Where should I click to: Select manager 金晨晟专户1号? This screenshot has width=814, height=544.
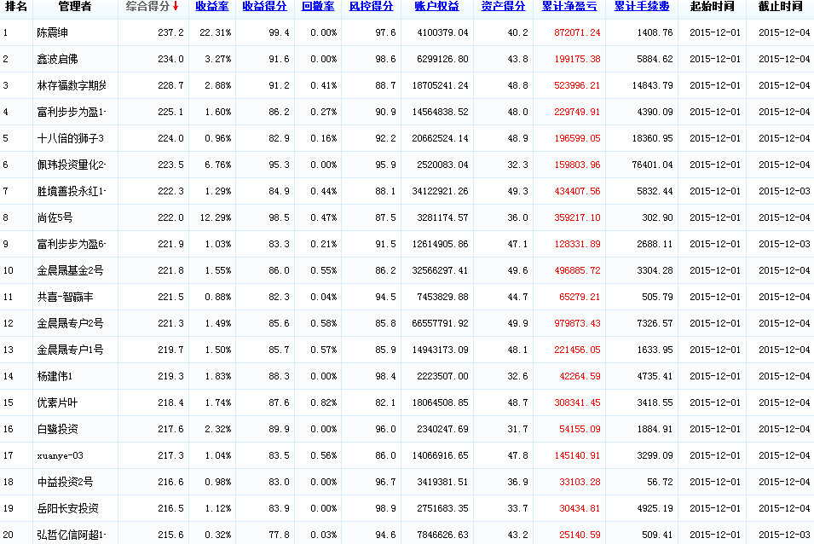[70, 350]
